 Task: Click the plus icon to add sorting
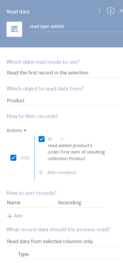click(10, 216)
